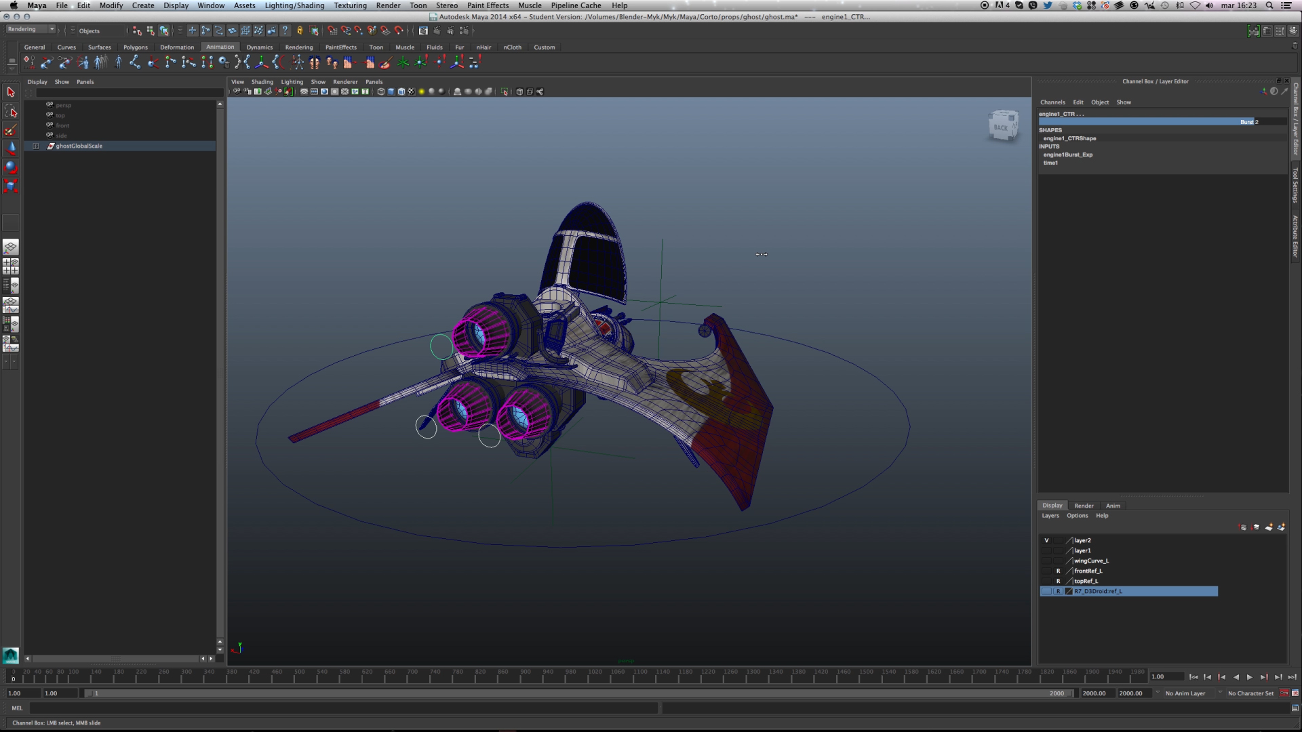Switch to four view layout
The height and width of the screenshot is (732, 1302).
pyautogui.click(x=11, y=266)
